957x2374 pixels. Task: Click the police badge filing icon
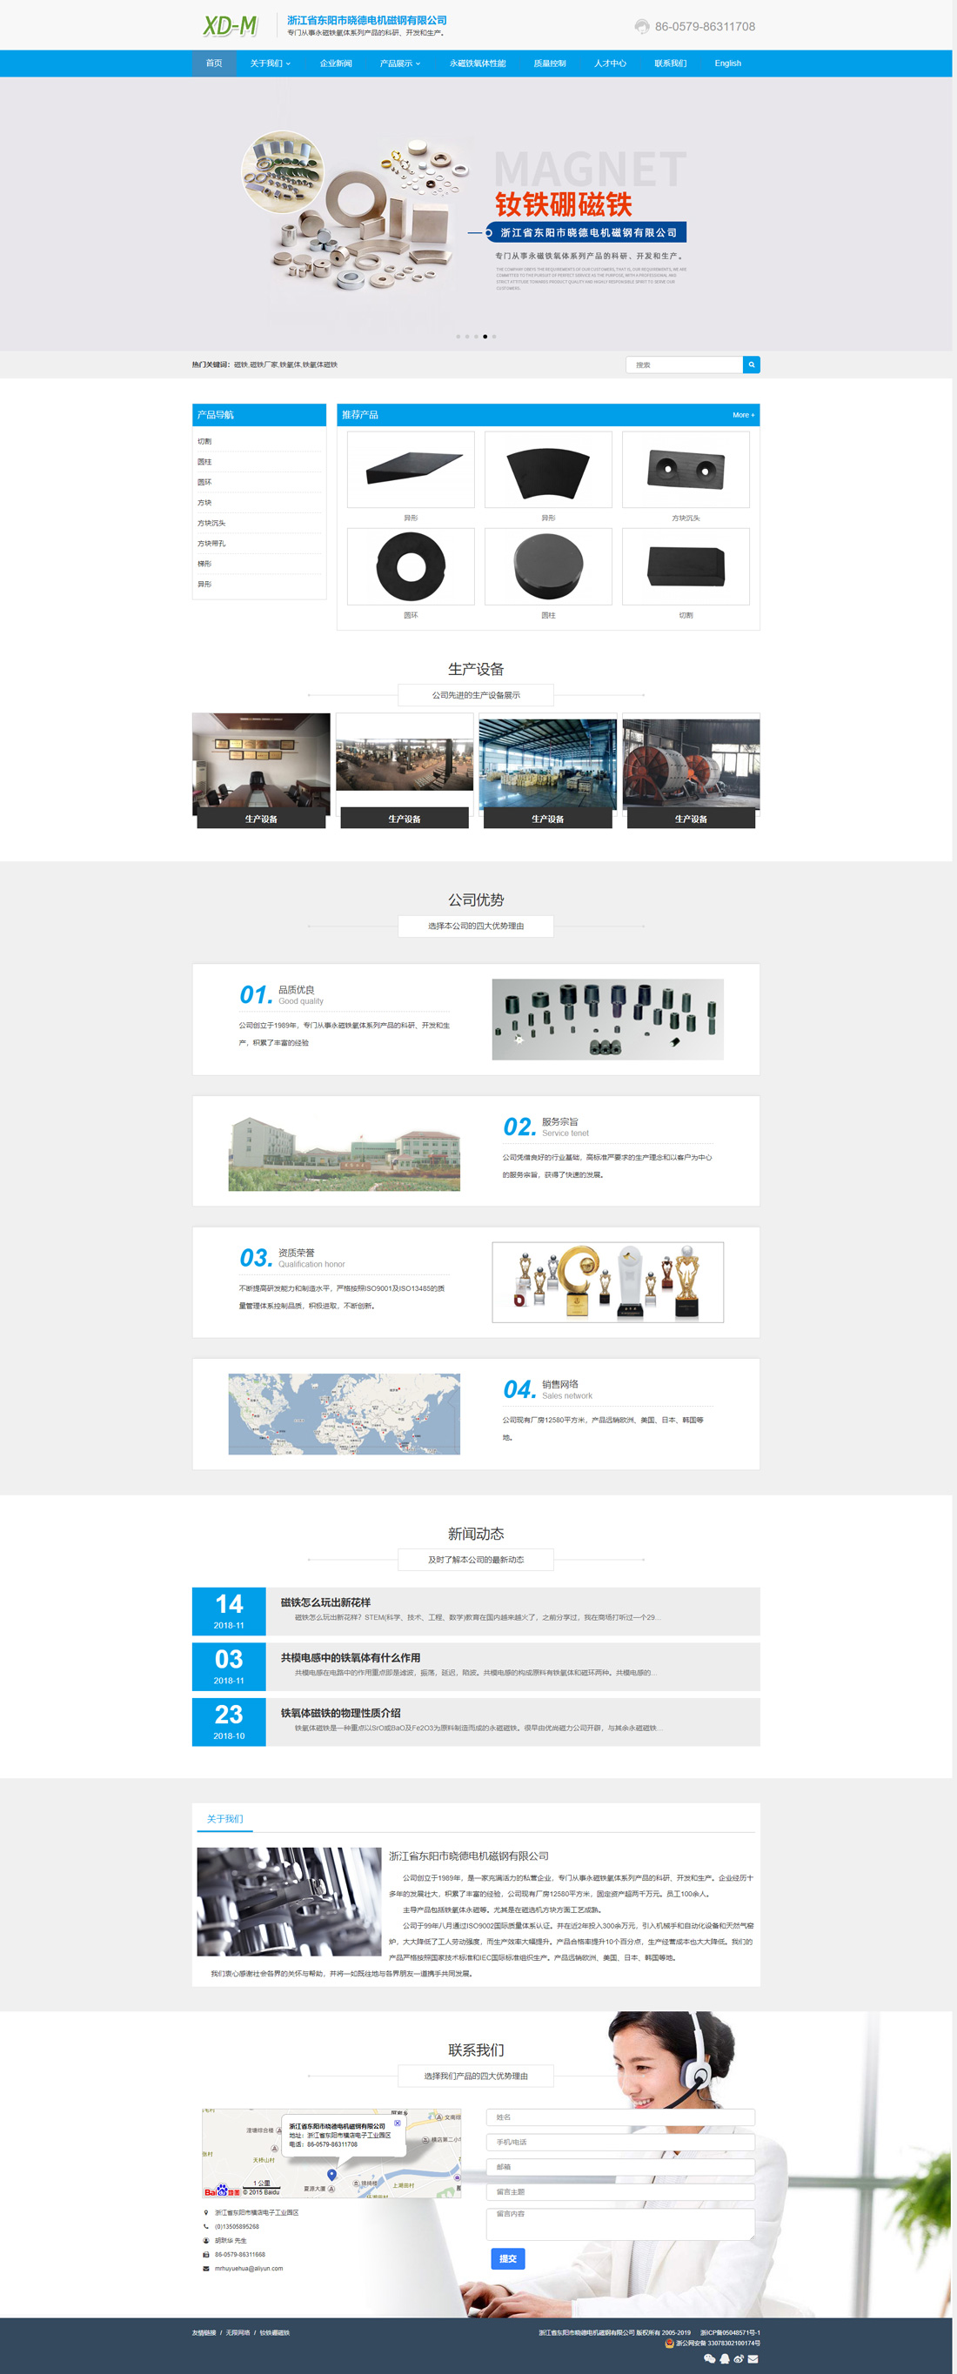click(669, 2343)
